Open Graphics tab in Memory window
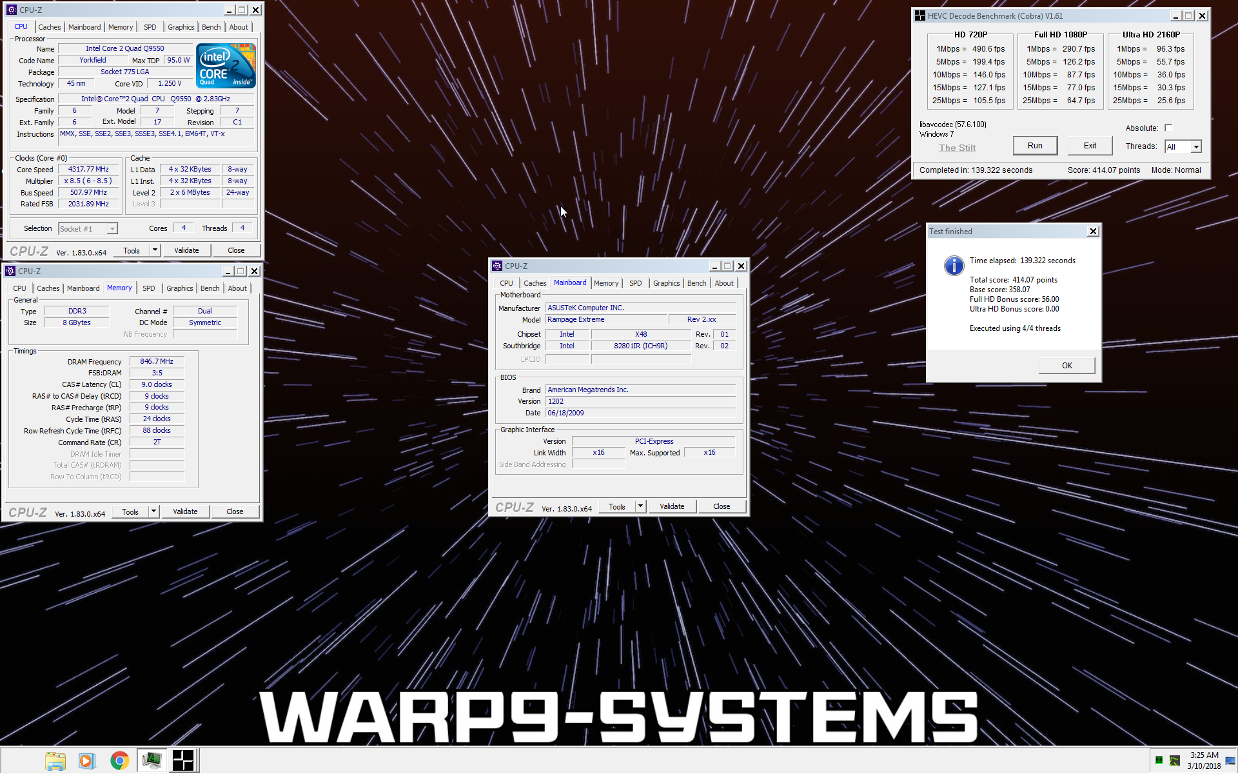 point(179,288)
